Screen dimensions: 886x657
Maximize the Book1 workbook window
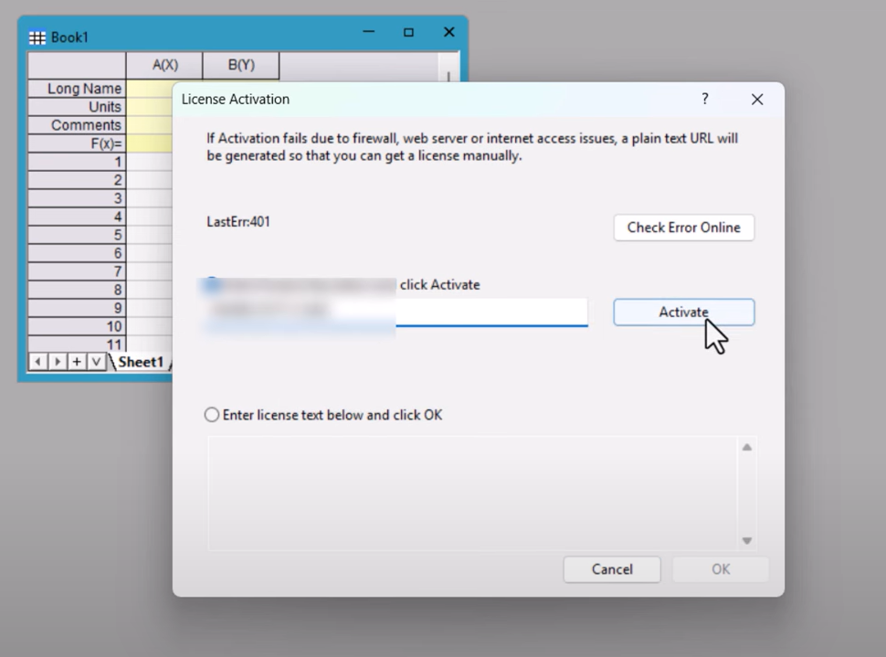(x=408, y=33)
